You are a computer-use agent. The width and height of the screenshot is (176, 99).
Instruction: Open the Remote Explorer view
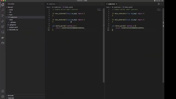(x=3, y=32)
